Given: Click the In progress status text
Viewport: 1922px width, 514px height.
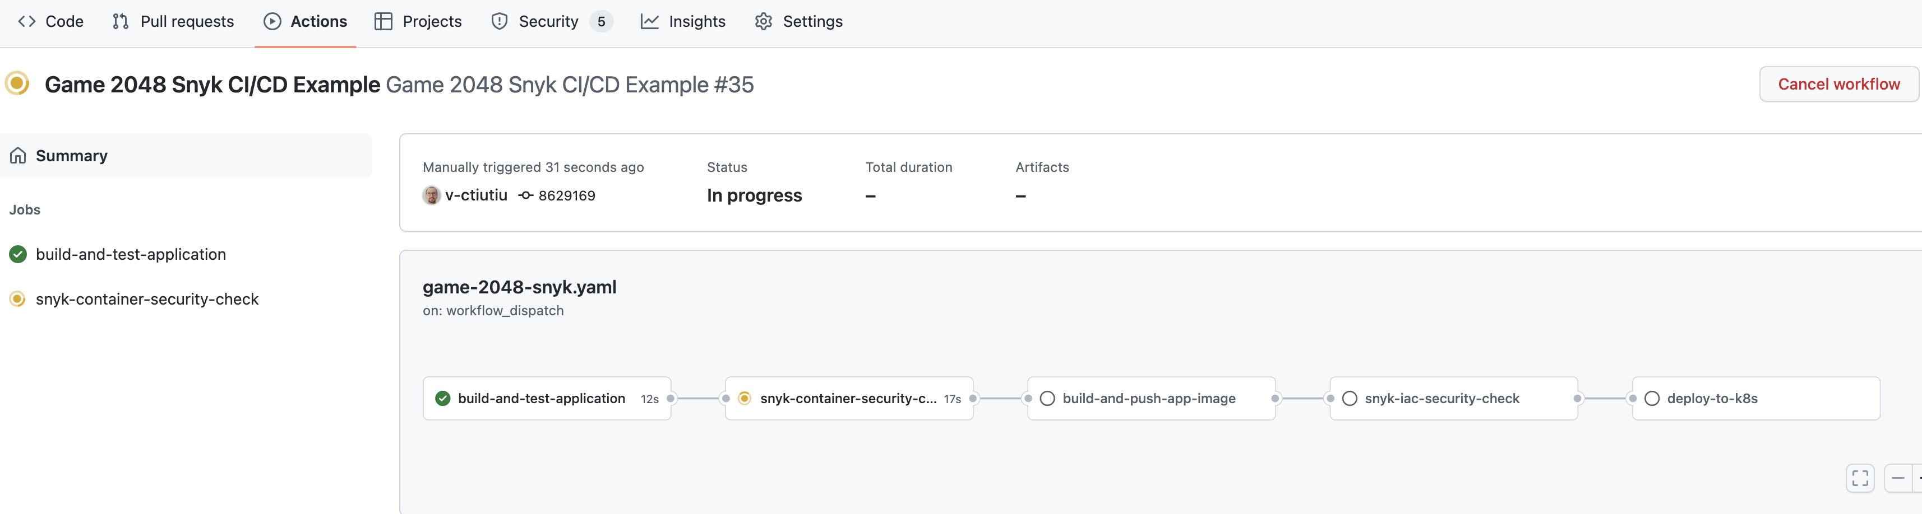Looking at the screenshot, I should point(754,195).
